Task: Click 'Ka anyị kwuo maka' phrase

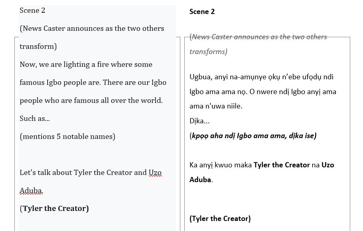Action: [221, 165]
